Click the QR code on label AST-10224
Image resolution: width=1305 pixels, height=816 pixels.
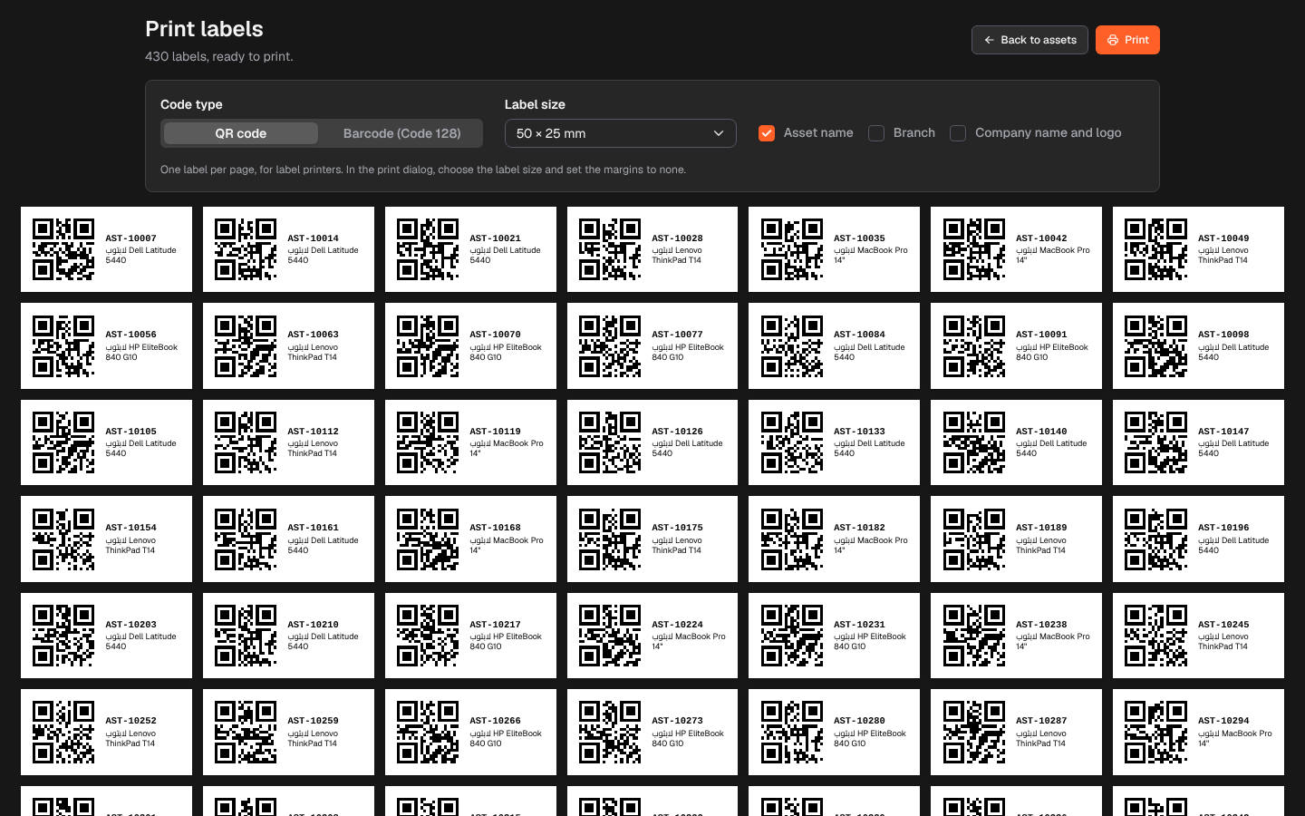point(610,636)
